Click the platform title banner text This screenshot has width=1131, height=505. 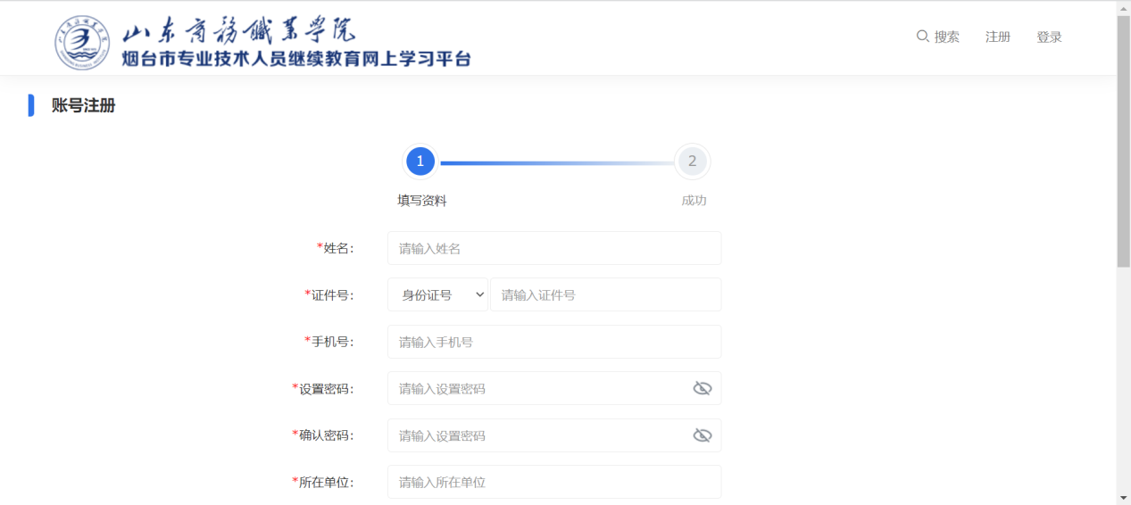(x=296, y=59)
